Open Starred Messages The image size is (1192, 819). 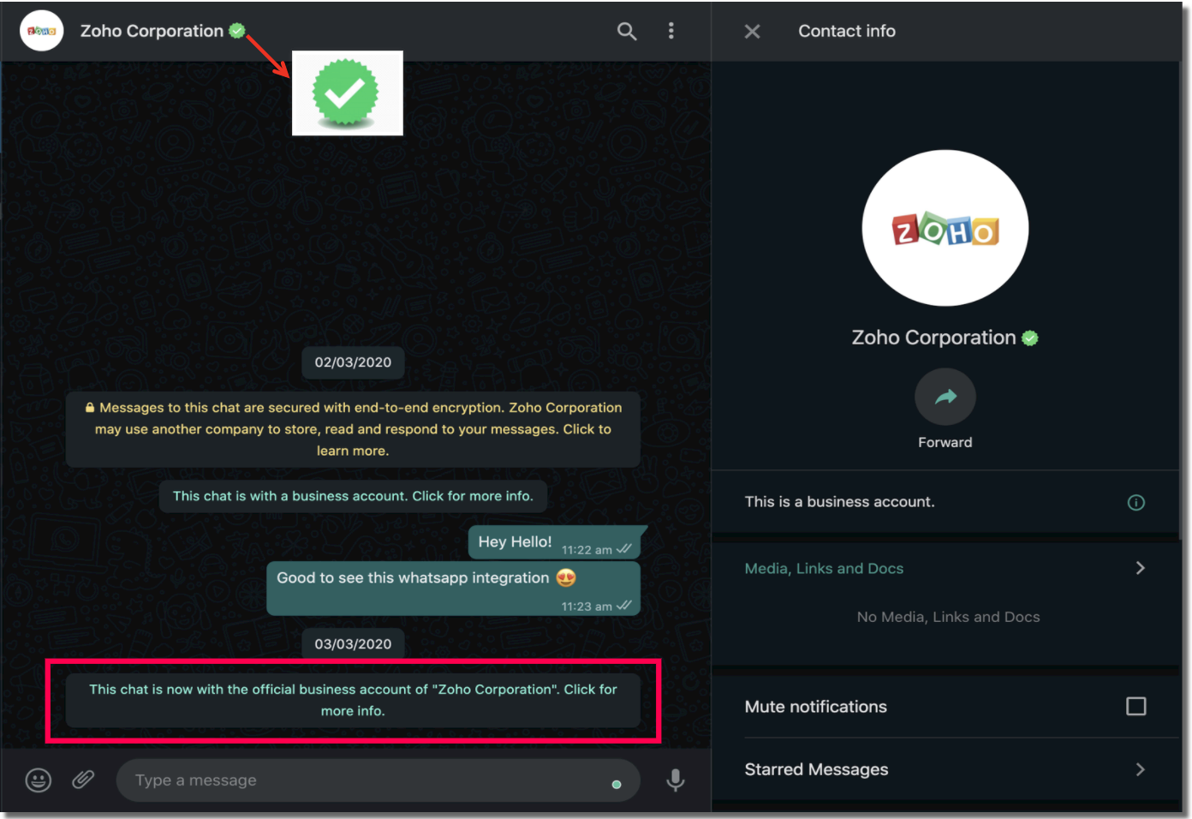[945, 769]
